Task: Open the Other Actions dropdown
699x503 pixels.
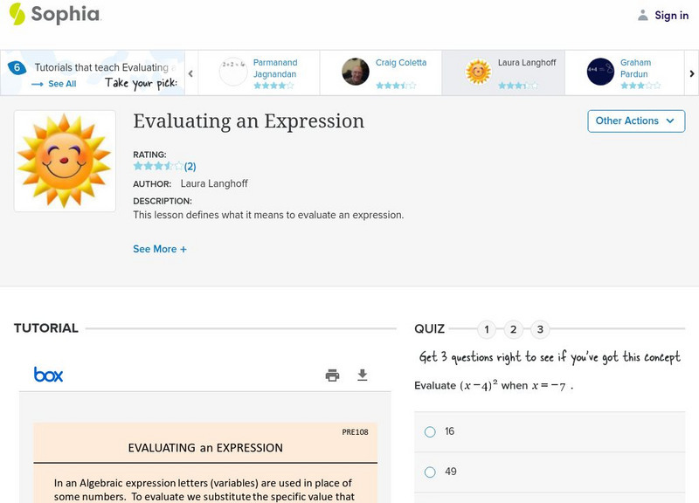Action: (635, 121)
